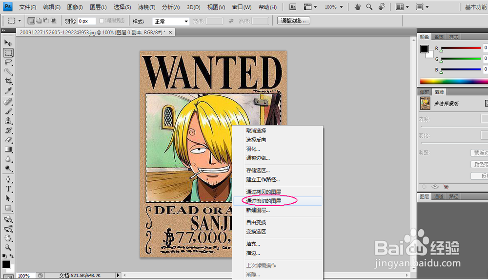Open the 文件(F) menu

tap(28, 7)
